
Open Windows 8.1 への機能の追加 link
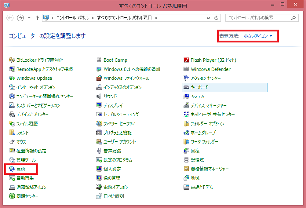point(132,69)
